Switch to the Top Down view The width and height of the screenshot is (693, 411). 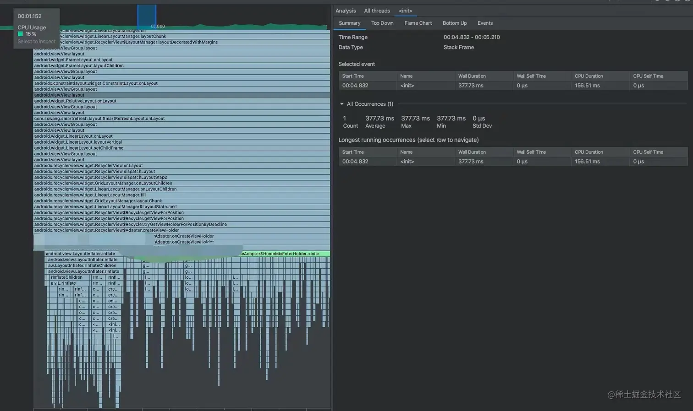pos(382,23)
